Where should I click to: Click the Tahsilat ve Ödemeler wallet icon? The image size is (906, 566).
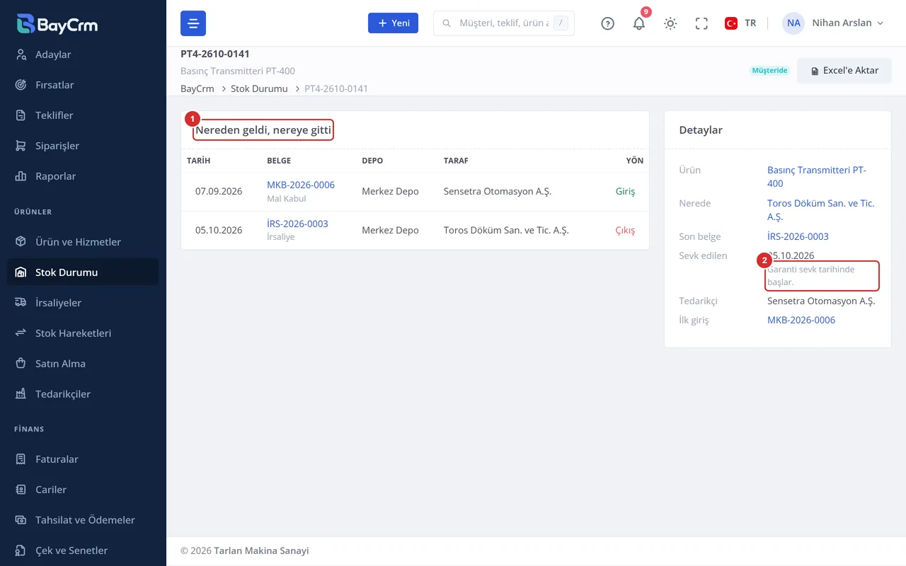point(21,520)
